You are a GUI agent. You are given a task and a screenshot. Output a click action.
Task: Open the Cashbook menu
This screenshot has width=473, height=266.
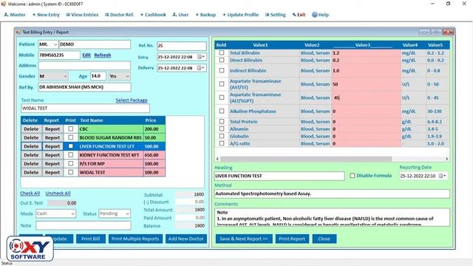coord(153,15)
